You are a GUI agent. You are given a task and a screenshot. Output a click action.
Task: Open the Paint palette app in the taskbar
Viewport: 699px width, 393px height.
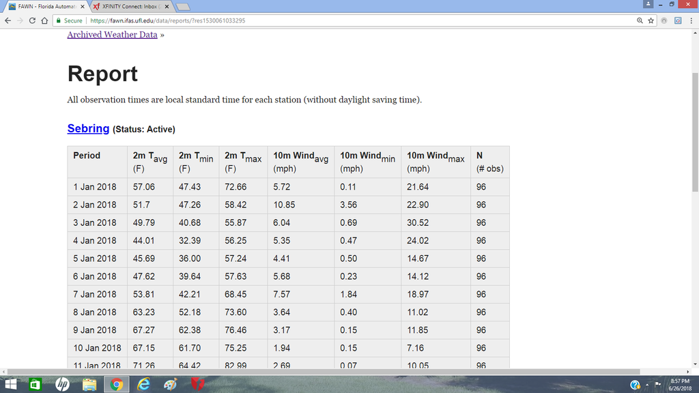tap(171, 385)
